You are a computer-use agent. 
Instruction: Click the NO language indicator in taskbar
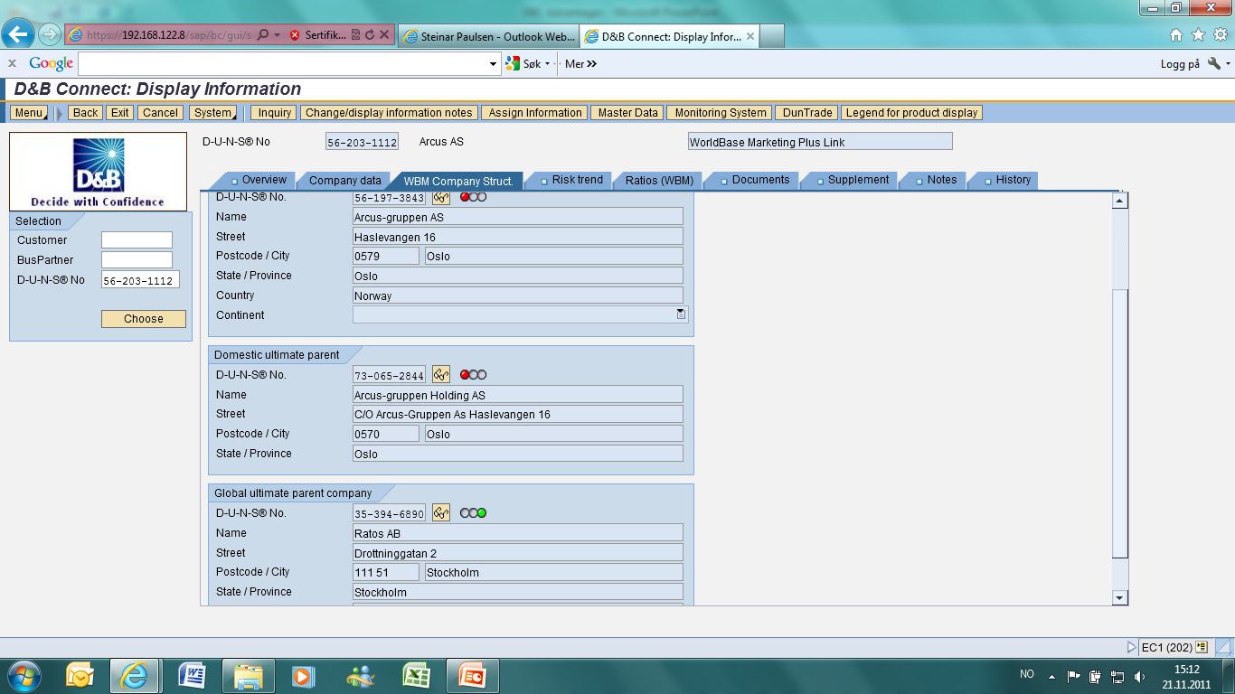1026,674
